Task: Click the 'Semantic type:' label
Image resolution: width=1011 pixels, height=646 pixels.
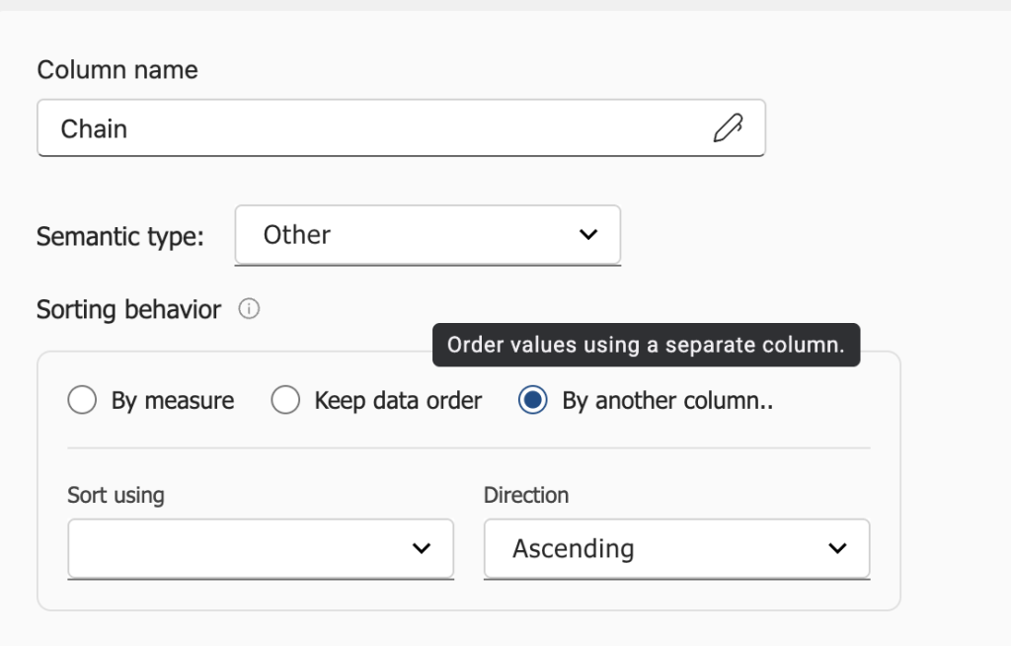Action: (119, 237)
